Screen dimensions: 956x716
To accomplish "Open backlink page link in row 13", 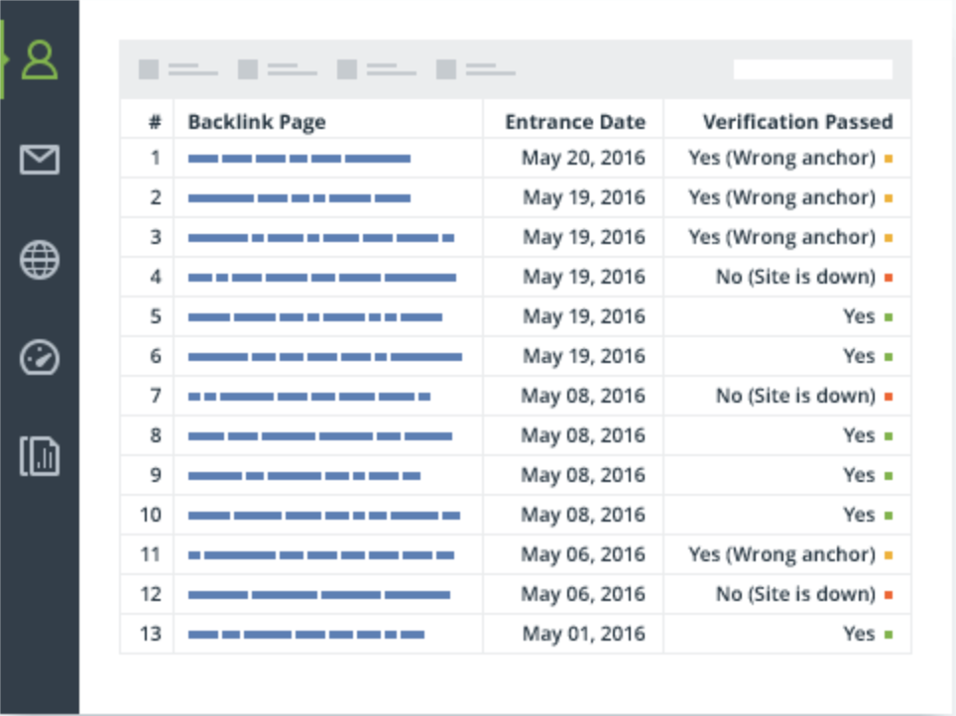I will (x=306, y=635).
